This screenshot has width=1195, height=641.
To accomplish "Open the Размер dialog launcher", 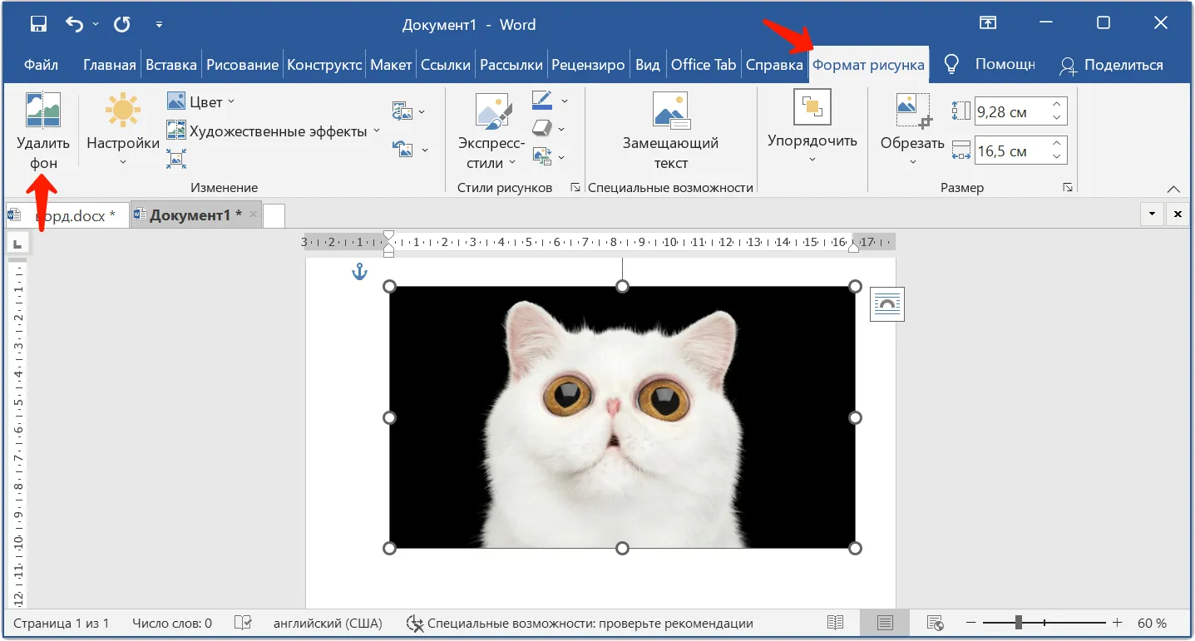I will point(1068,188).
